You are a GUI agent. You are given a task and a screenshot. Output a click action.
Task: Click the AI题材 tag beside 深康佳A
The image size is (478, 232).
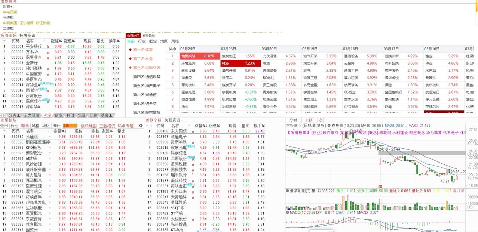(46, 100)
